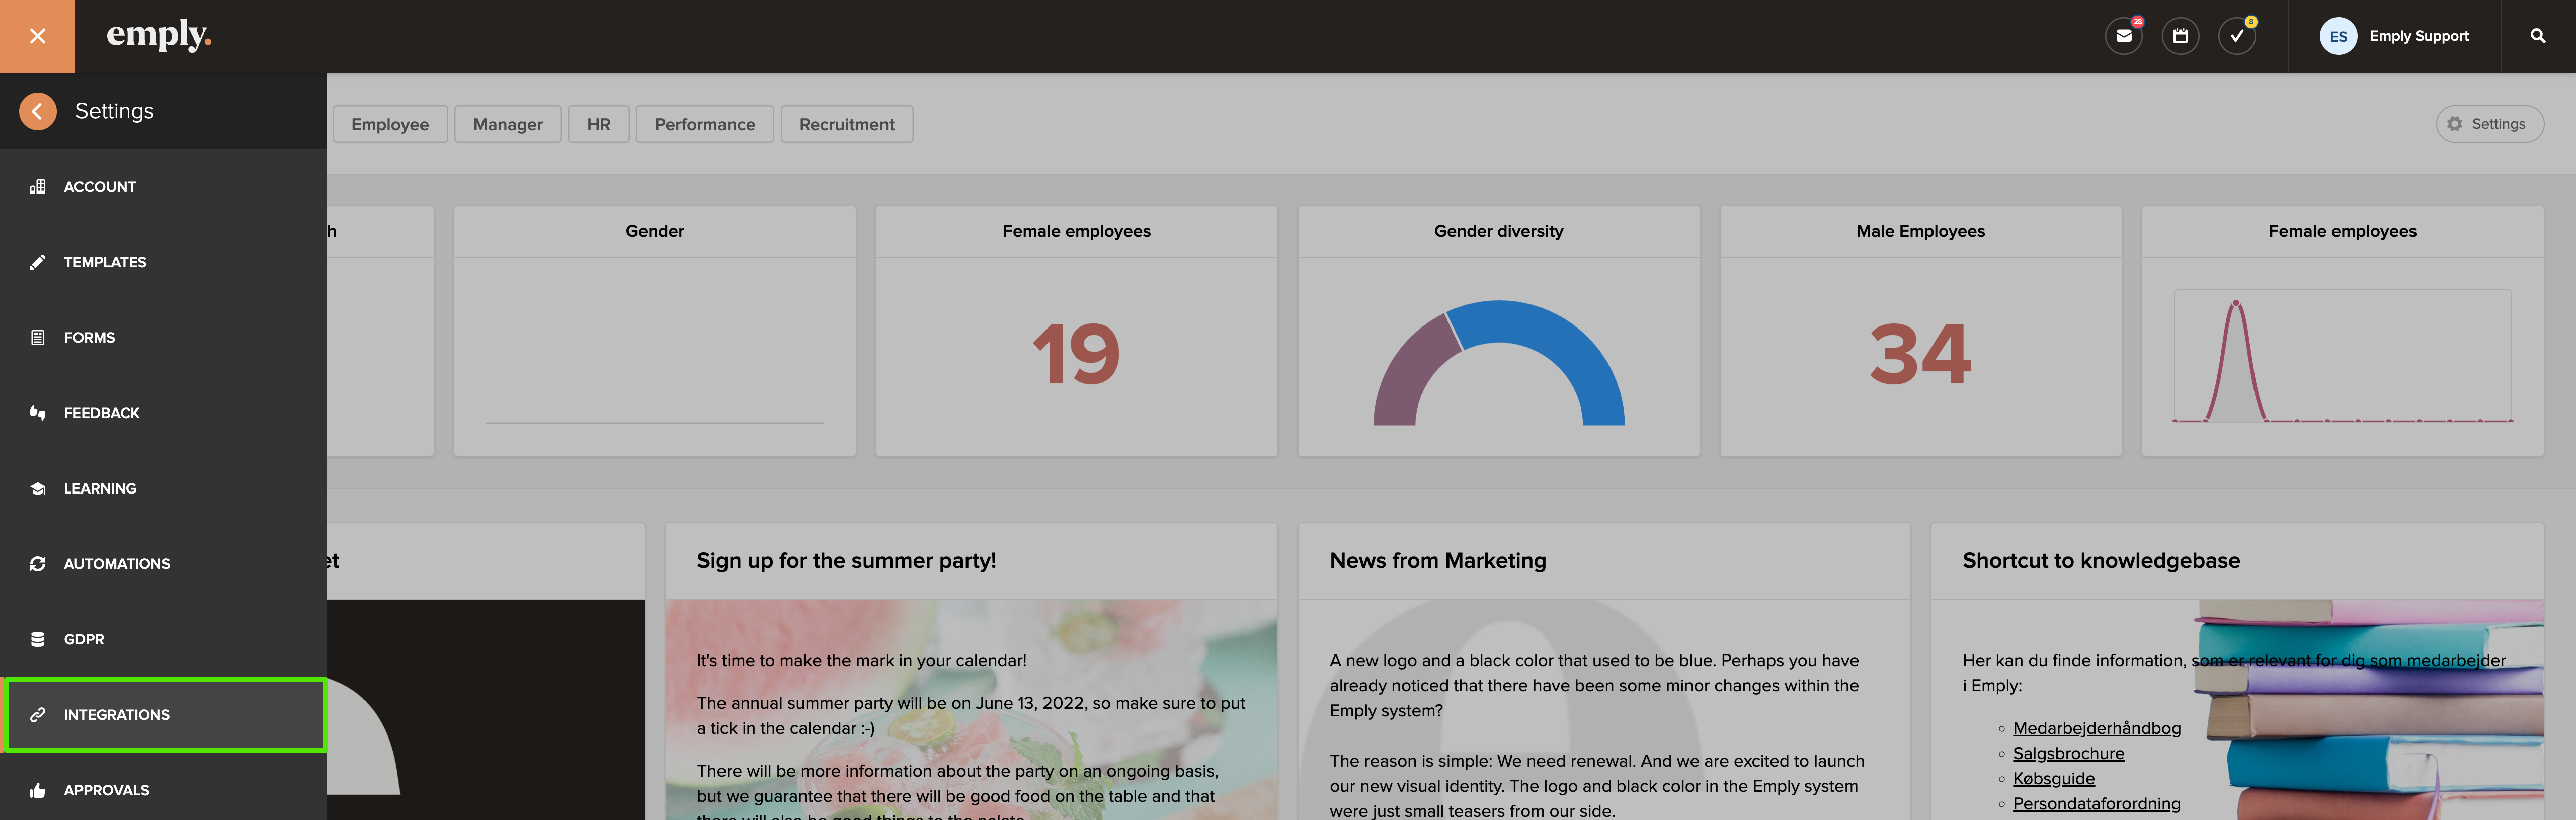Image resolution: width=2576 pixels, height=820 pixels.
Task: Go to Feedback settings
Action: click(101, 413)
